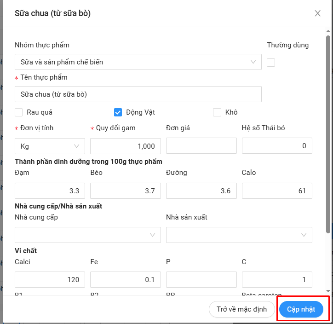Click the empty P micronutrient field
The image size is (333, 324).
pyautogui.click(x=201, y=279)
